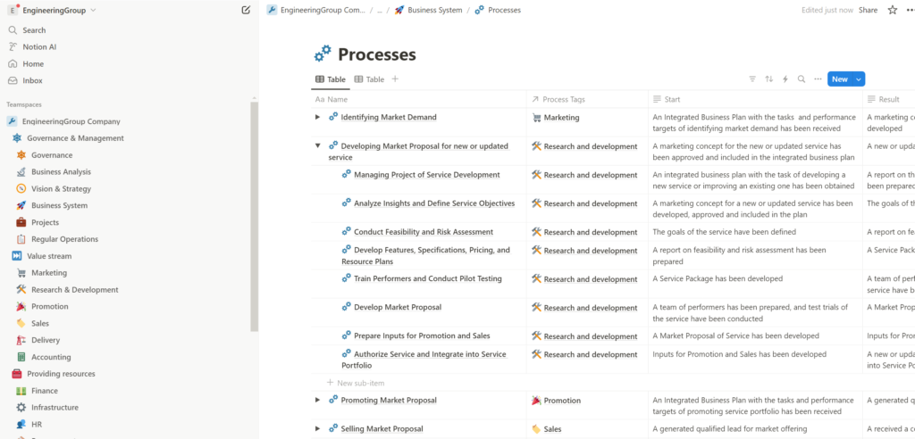Click the new page compose icon
915x439 pixels.
coord(246,10)
